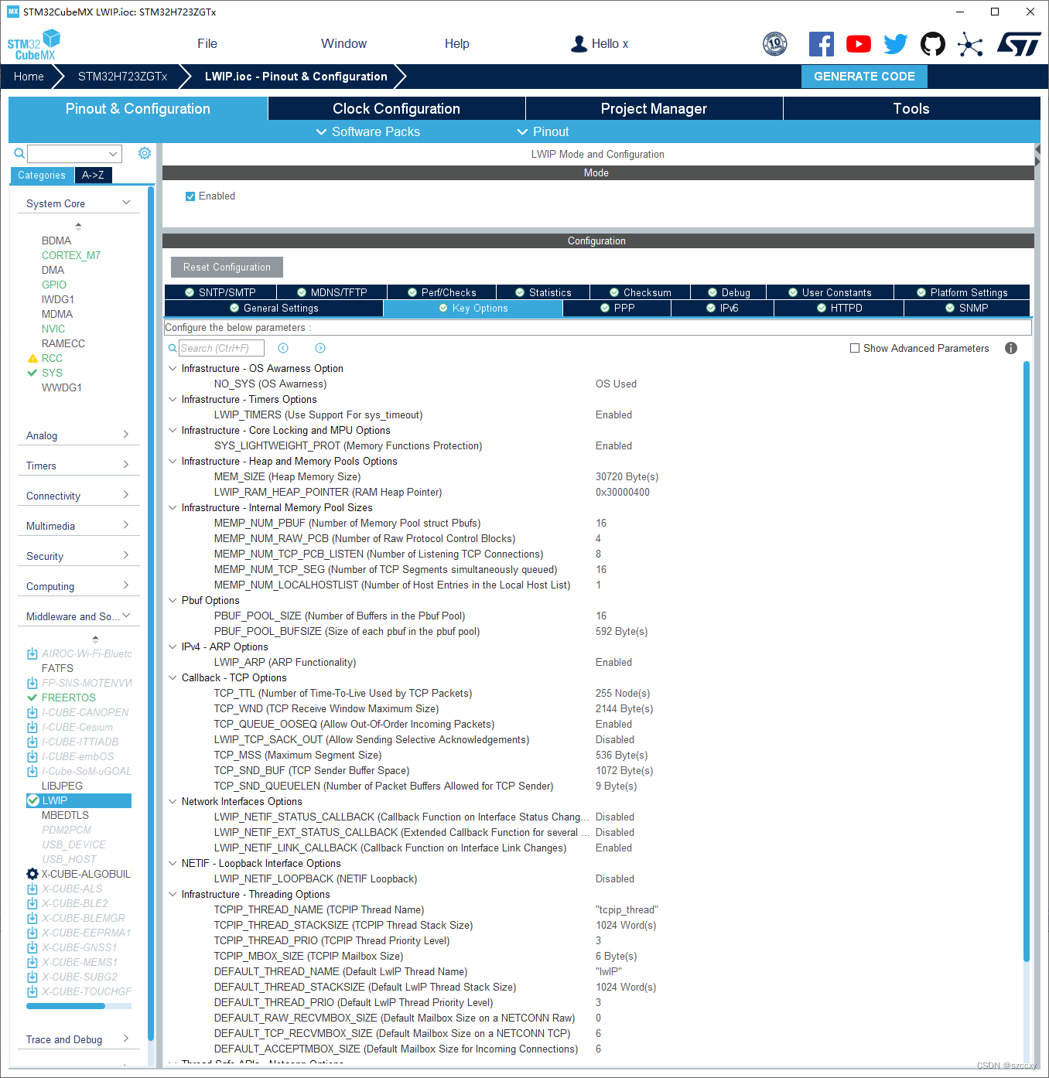Click the STM32H723ZGTx breadcrumb
Viewport: 1049px width, 1078px height.
point(123,77)
